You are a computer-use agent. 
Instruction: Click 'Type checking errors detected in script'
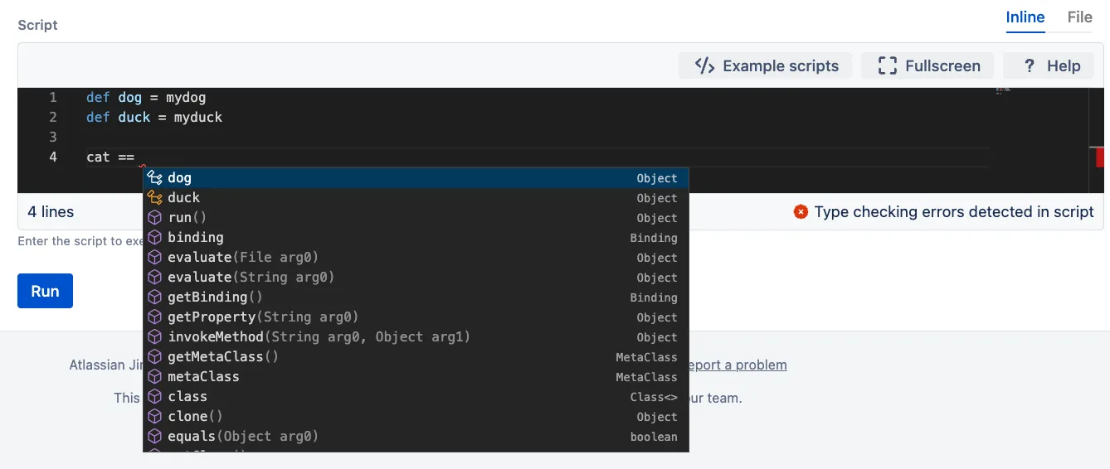click(x=954, y=212)
